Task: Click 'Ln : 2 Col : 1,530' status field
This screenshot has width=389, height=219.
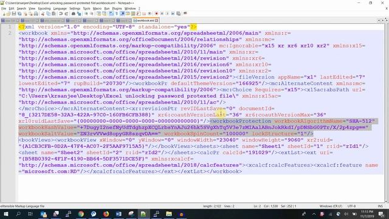Action: click(266, 206)
